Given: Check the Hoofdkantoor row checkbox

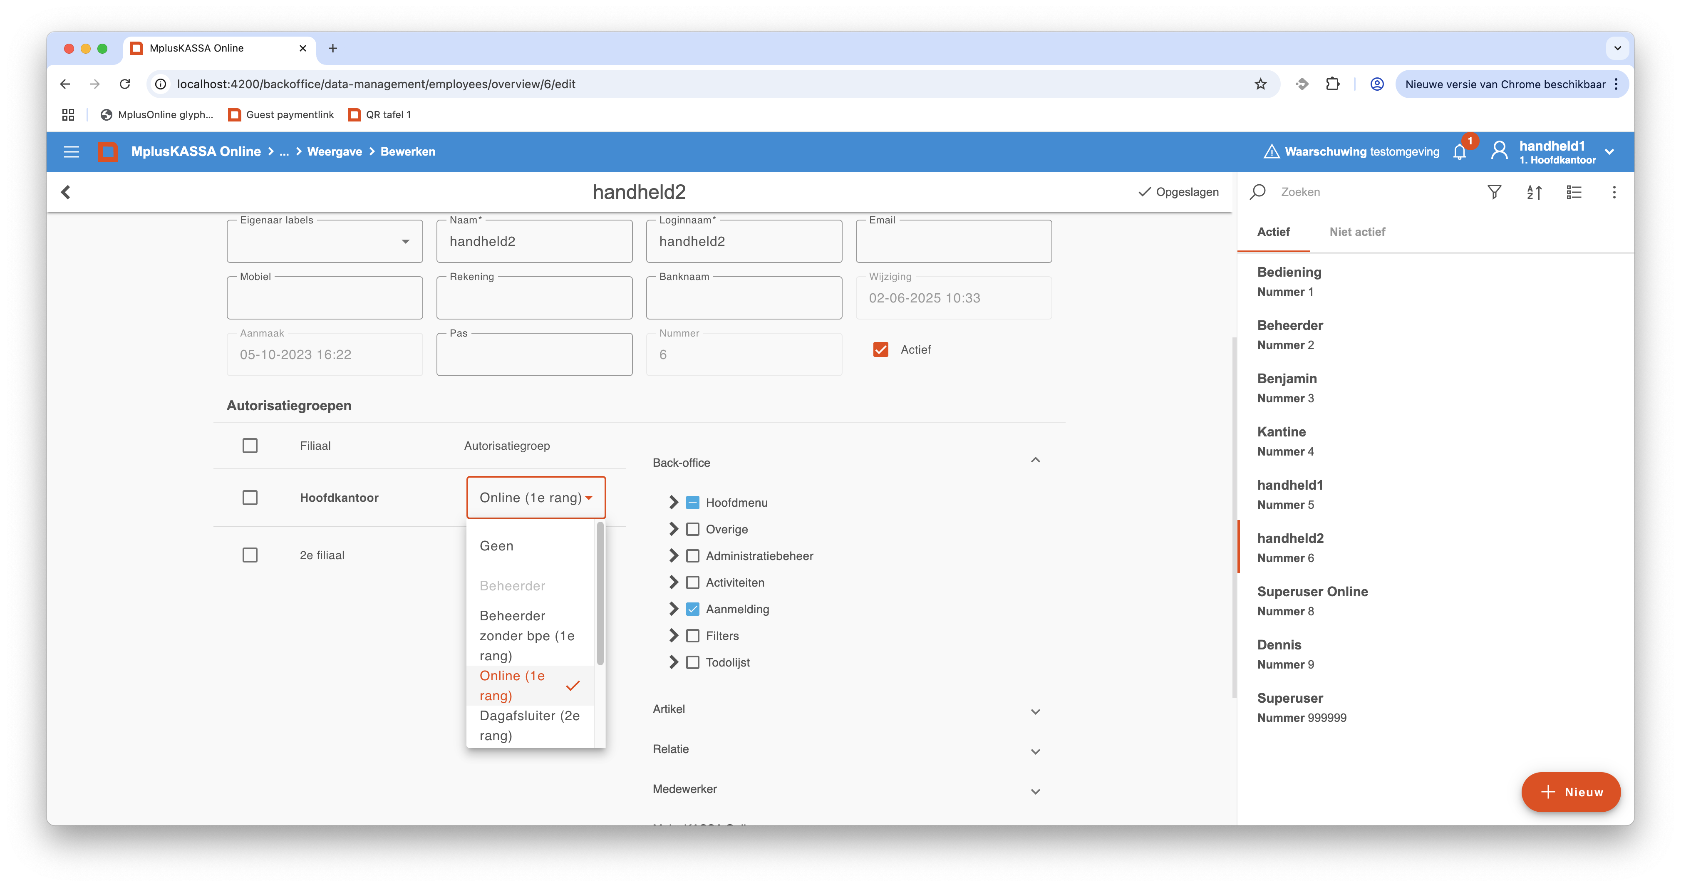Looking at the screenshot, I should tap(250, 498).
